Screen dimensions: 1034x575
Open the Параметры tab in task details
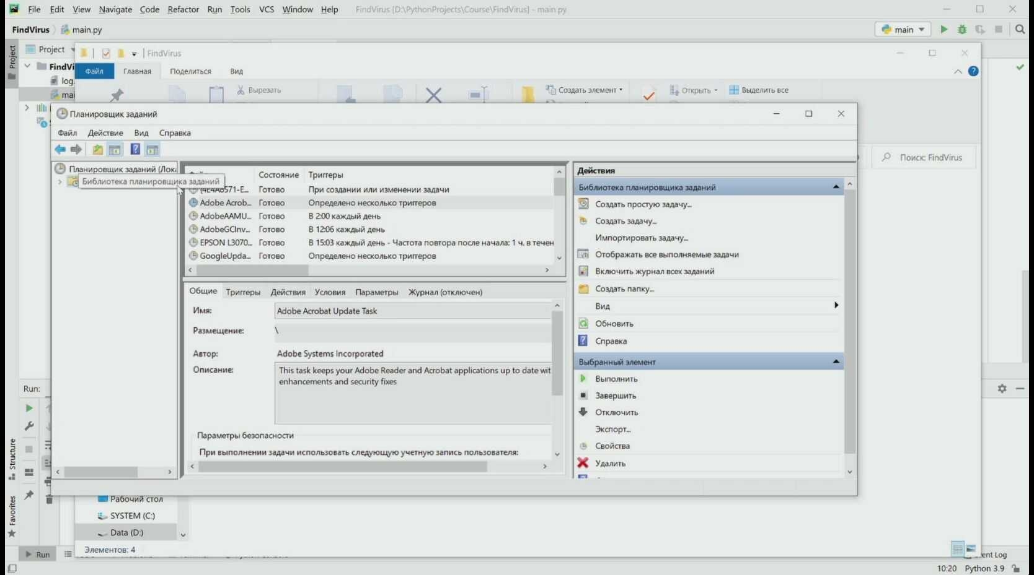click(x=377, y=292)
